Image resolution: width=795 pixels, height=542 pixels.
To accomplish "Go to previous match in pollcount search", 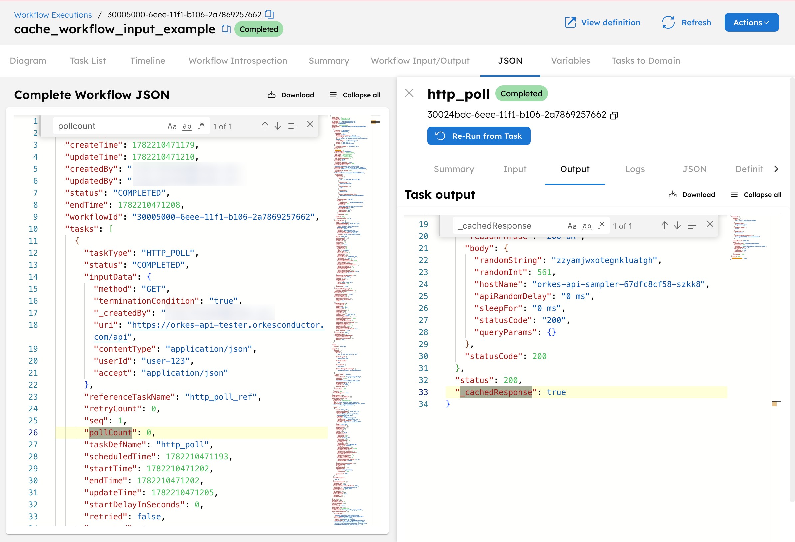I will pyautogui.click(x=265, y=126).
